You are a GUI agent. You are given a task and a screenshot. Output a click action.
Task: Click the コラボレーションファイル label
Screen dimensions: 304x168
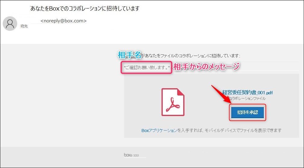(x=247, y=99)
